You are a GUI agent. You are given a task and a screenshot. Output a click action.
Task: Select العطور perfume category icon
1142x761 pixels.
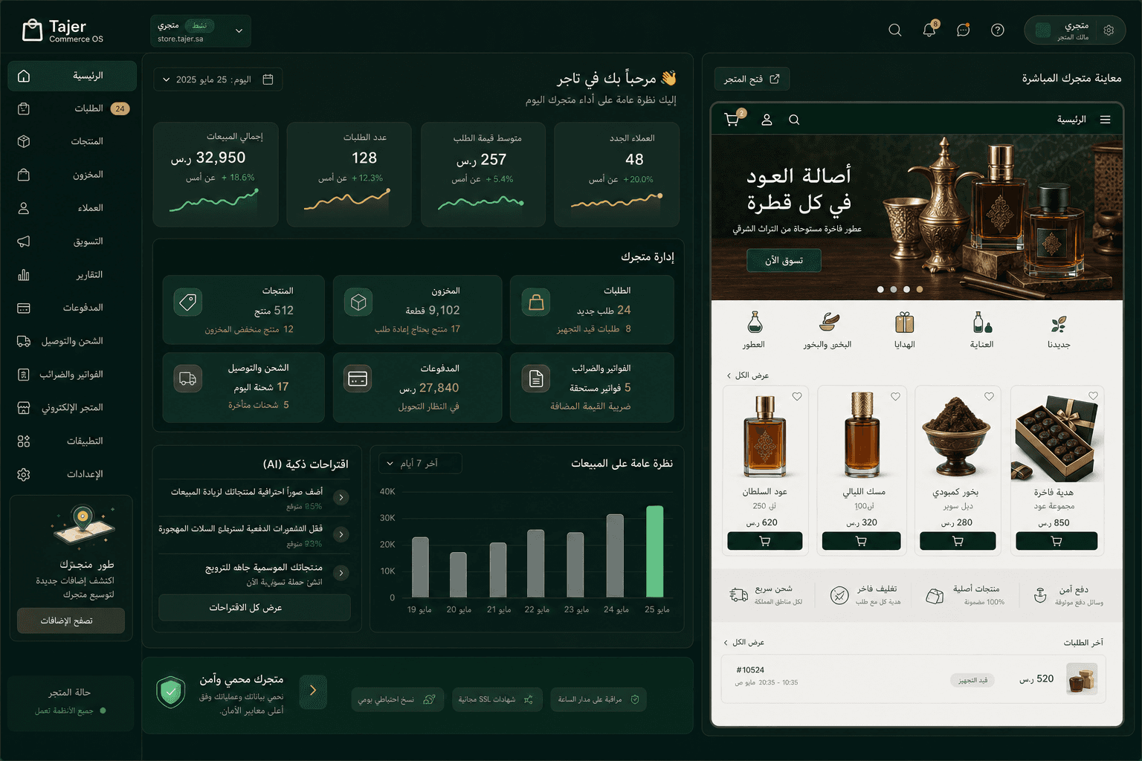755,323
